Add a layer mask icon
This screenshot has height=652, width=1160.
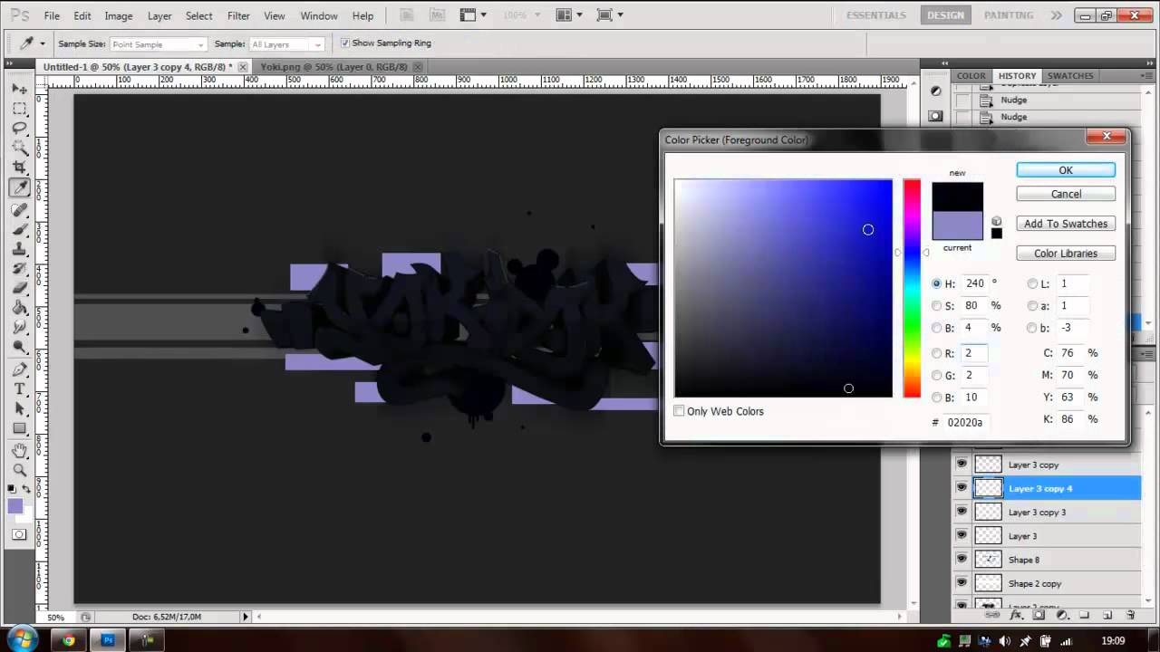pos(1039,616)
